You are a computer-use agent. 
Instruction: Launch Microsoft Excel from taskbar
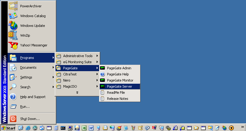coord(84,128)
